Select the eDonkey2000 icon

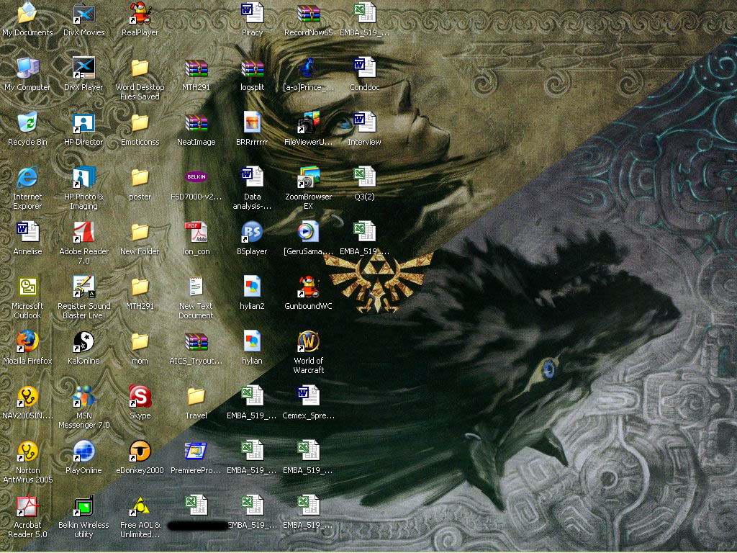click(x=140, y=451)
